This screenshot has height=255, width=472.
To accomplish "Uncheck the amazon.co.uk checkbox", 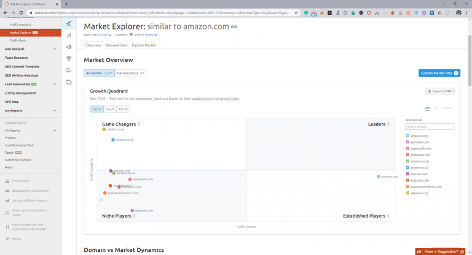I will (407, 161).
